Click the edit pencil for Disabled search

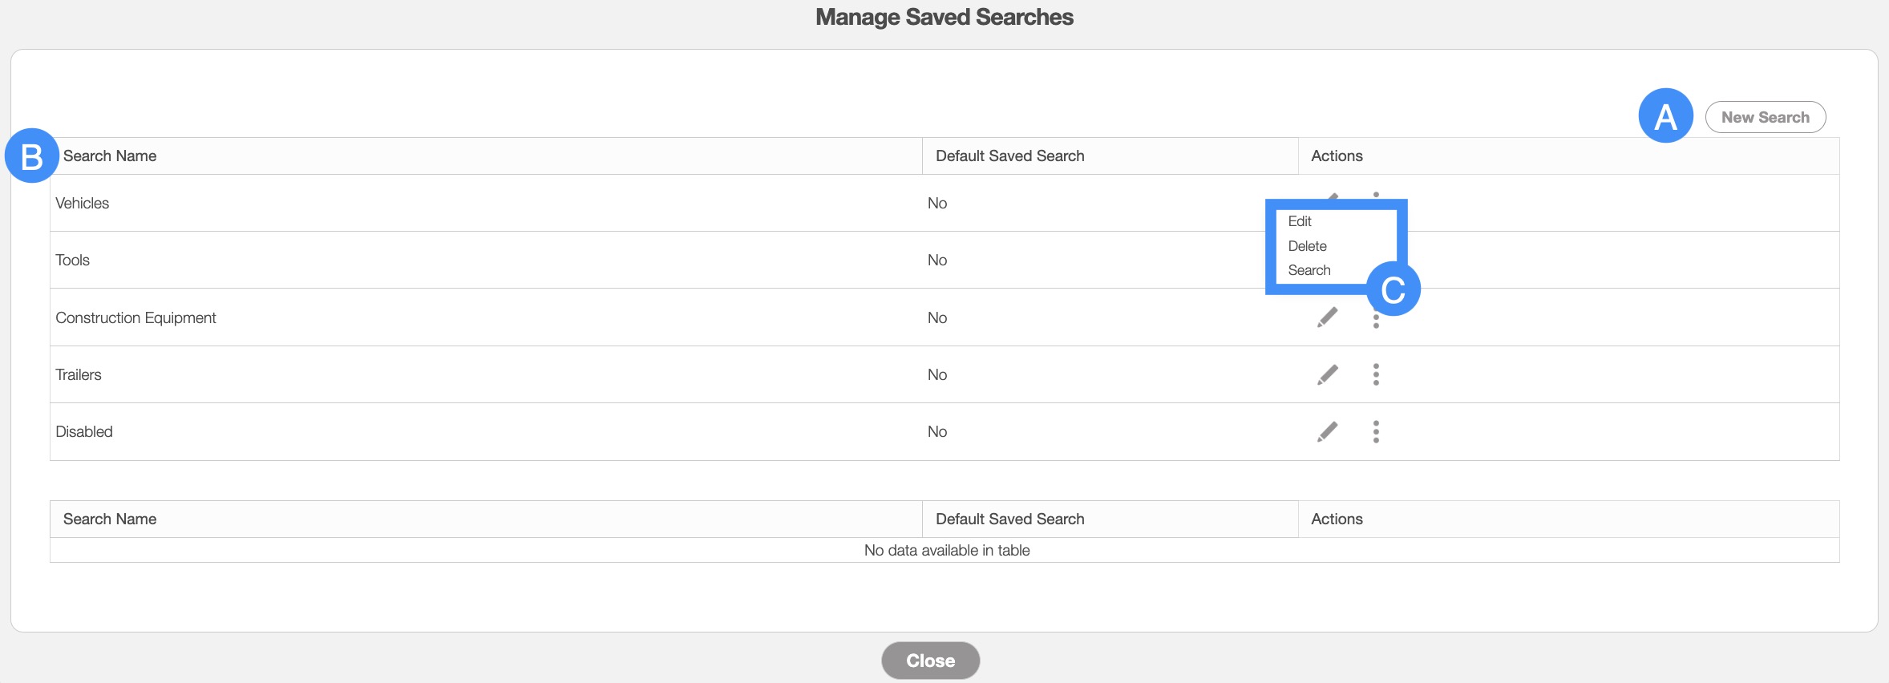point(1328,432)
